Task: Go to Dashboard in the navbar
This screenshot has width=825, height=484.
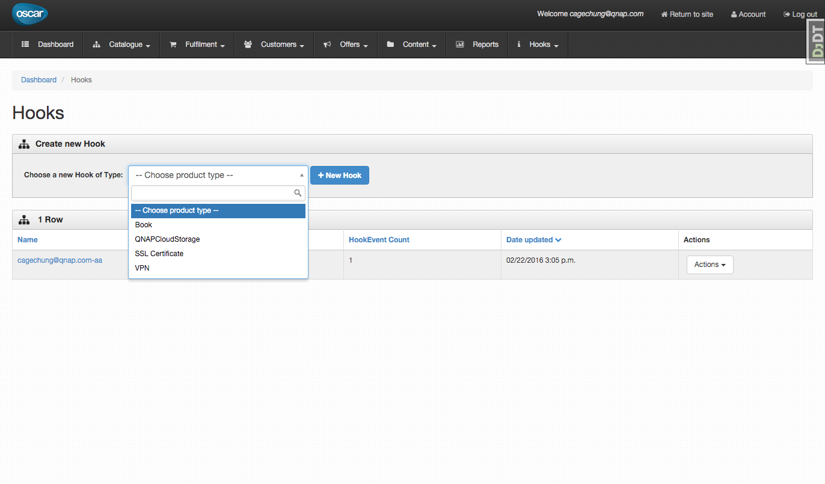Action: (48, 44)
